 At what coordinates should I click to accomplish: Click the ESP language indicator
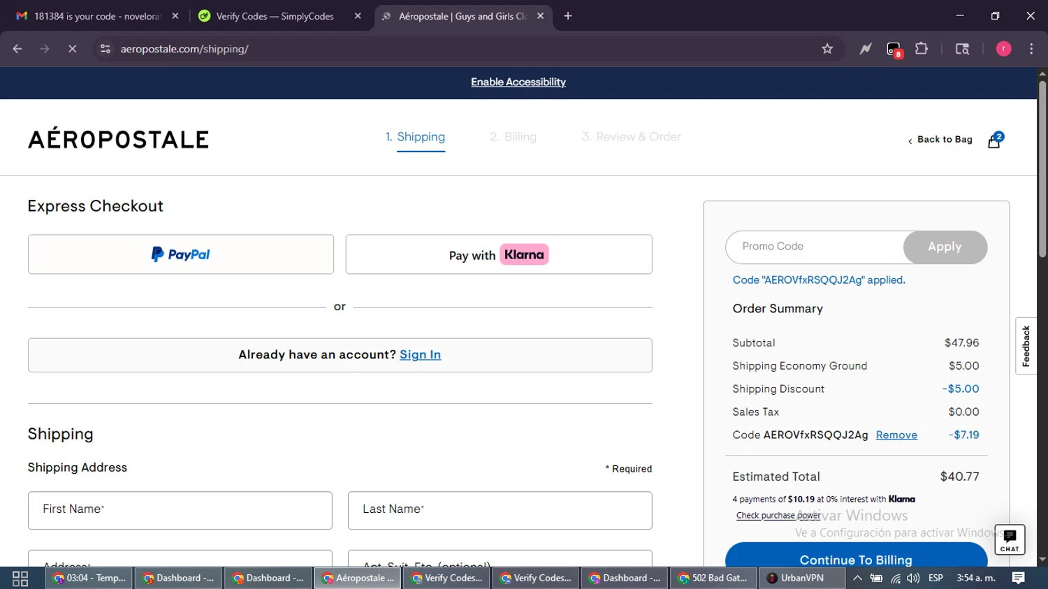(x=936, y=578)
